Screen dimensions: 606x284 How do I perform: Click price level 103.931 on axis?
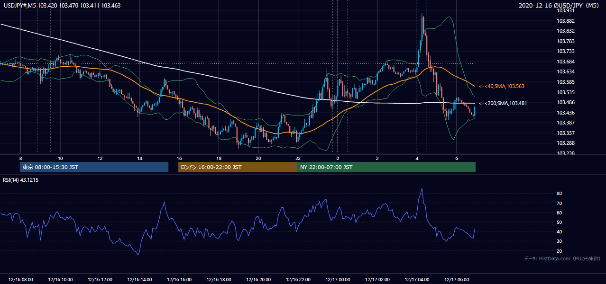click(x=566, y=10)
